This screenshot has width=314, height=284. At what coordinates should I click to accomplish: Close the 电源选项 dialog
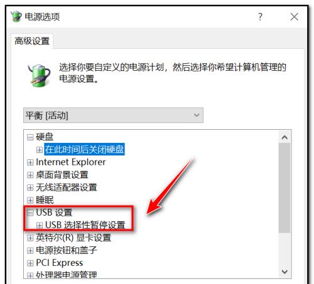pos(294,17)
